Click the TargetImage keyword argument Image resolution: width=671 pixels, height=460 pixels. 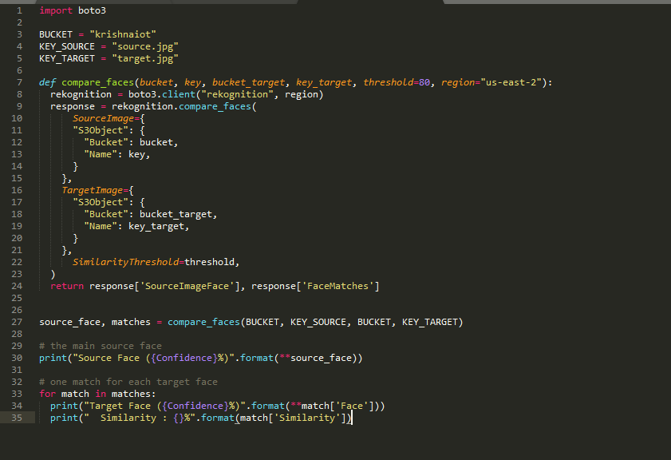point(92,190)
